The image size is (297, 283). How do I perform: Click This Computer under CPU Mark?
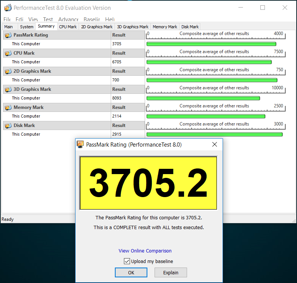pos(26,62)
